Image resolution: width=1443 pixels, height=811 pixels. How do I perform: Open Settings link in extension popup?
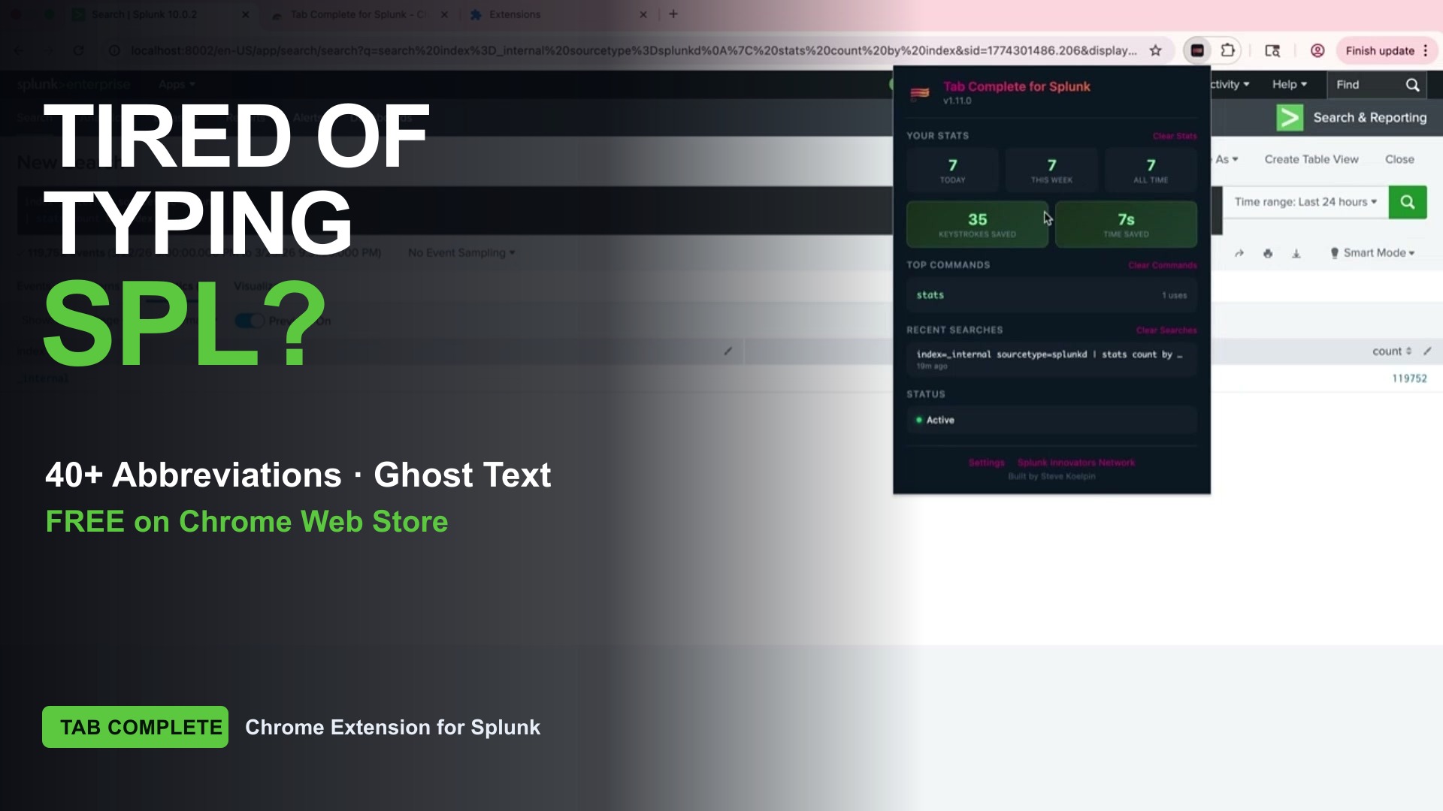click(986, 463)
